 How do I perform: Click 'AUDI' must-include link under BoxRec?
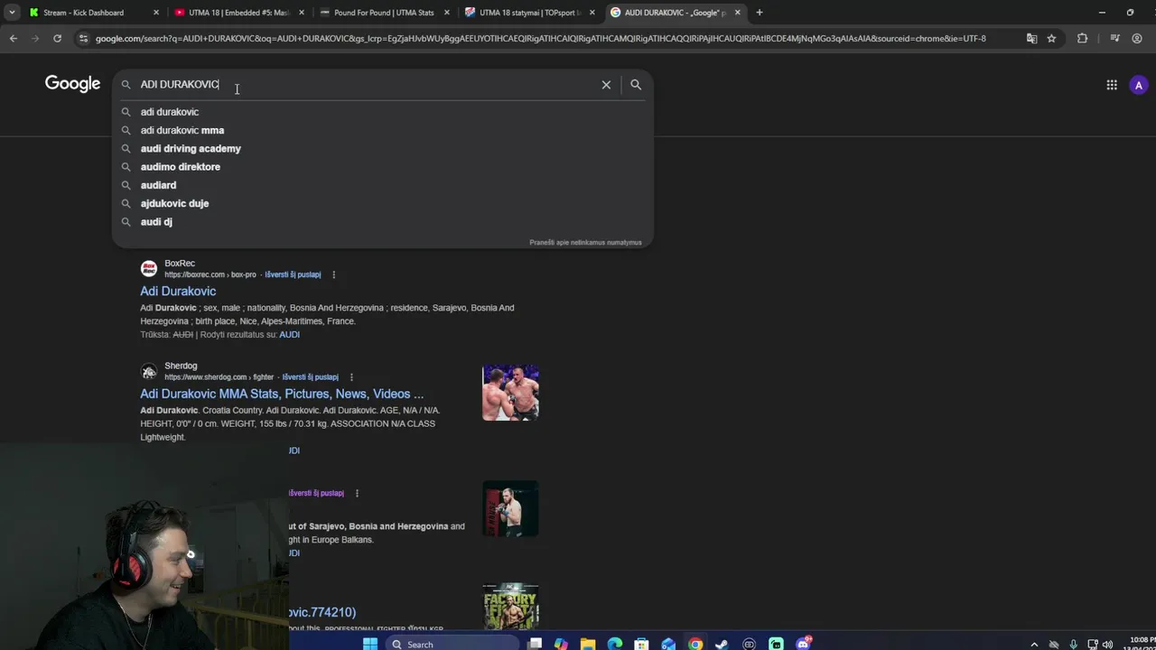point(289,334)
